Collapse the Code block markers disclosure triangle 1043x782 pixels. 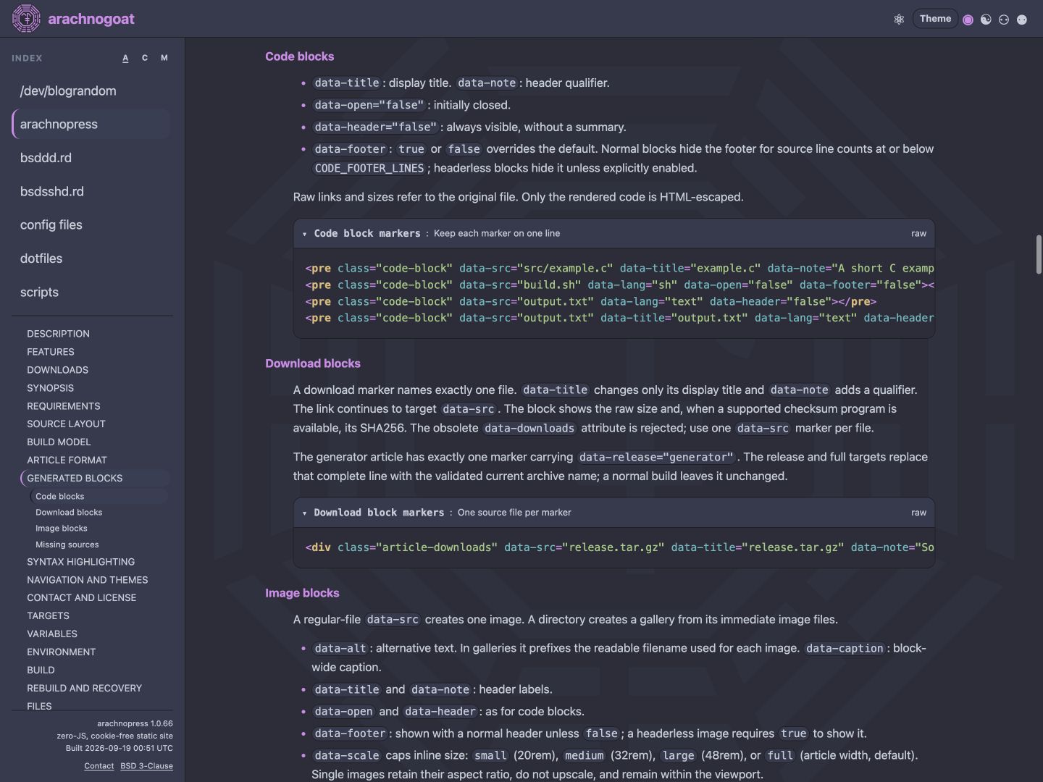coord(304,234)
